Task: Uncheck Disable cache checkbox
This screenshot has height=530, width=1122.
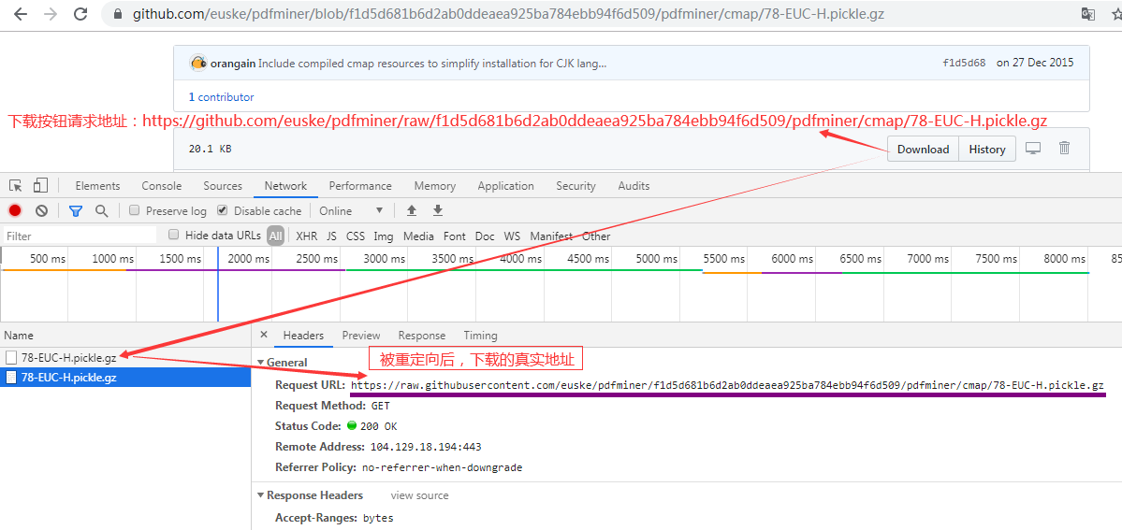Action: pos(222,211)
